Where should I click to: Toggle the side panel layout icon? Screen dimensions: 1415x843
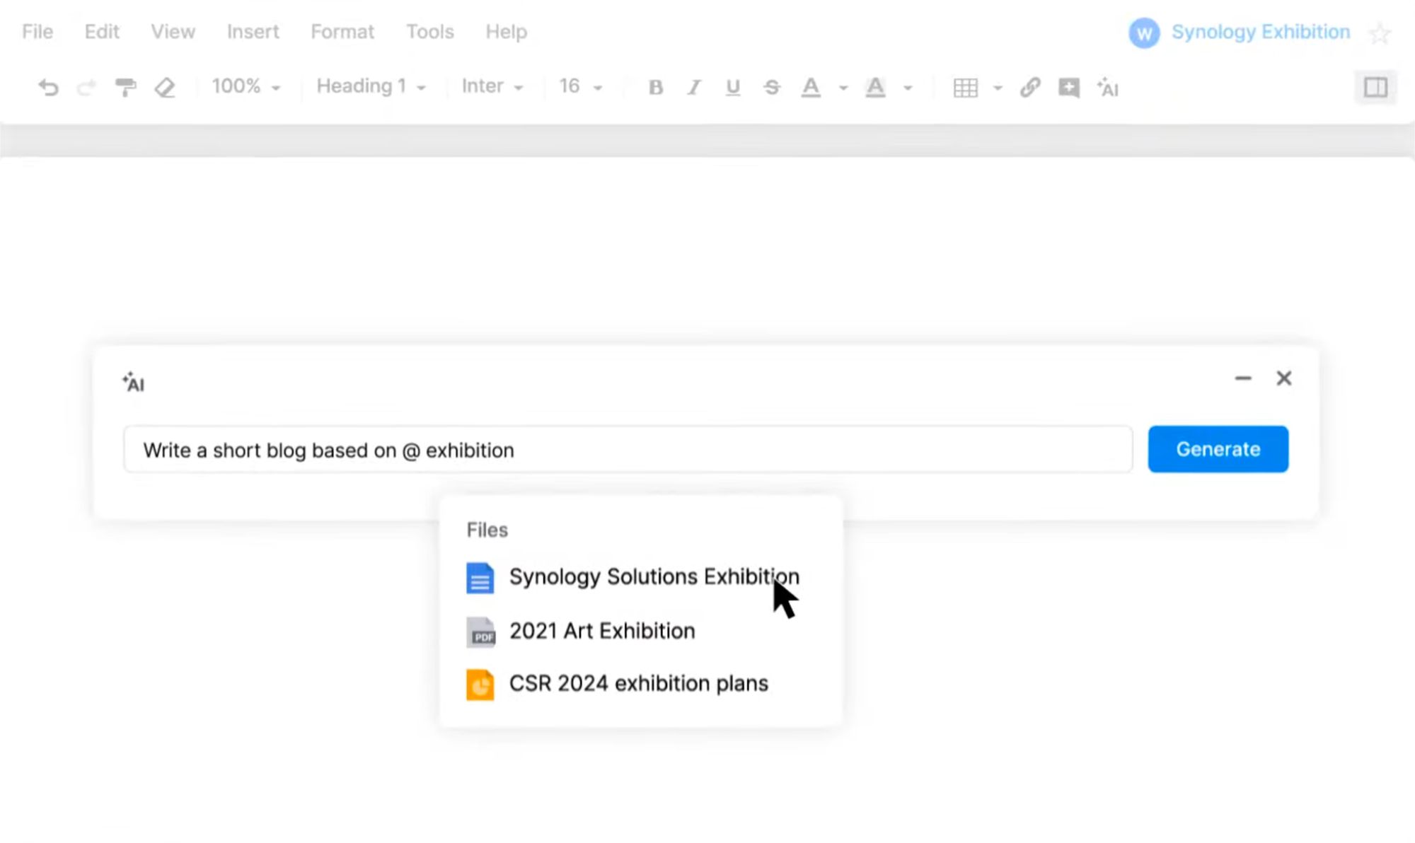tap(1375, 88)
